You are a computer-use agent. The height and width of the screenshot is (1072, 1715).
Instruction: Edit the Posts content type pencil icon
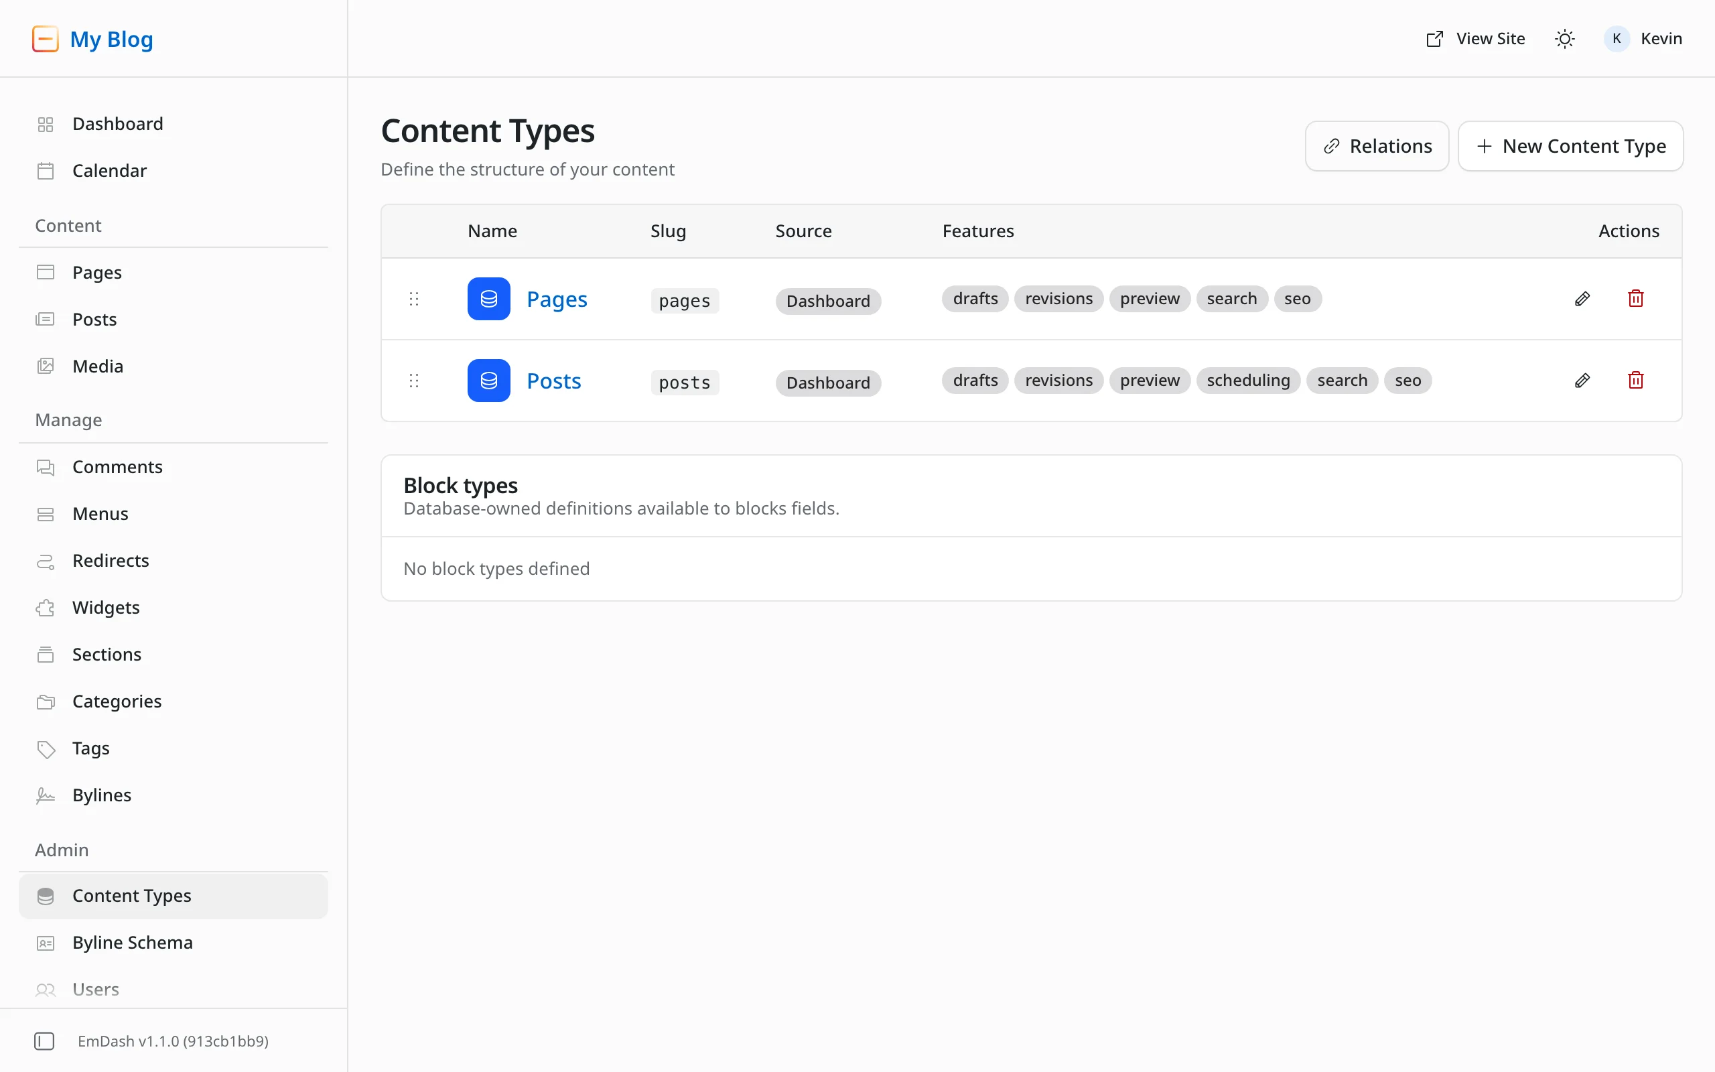[1582, 381]
